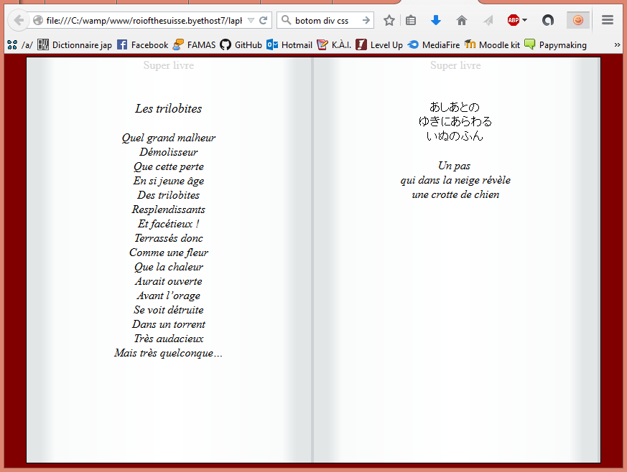Image resolution: width=627 pixels, height=472 pixels.
Task: Click the Adblock Plus ABP icon
Action: [x=513, y=20]
